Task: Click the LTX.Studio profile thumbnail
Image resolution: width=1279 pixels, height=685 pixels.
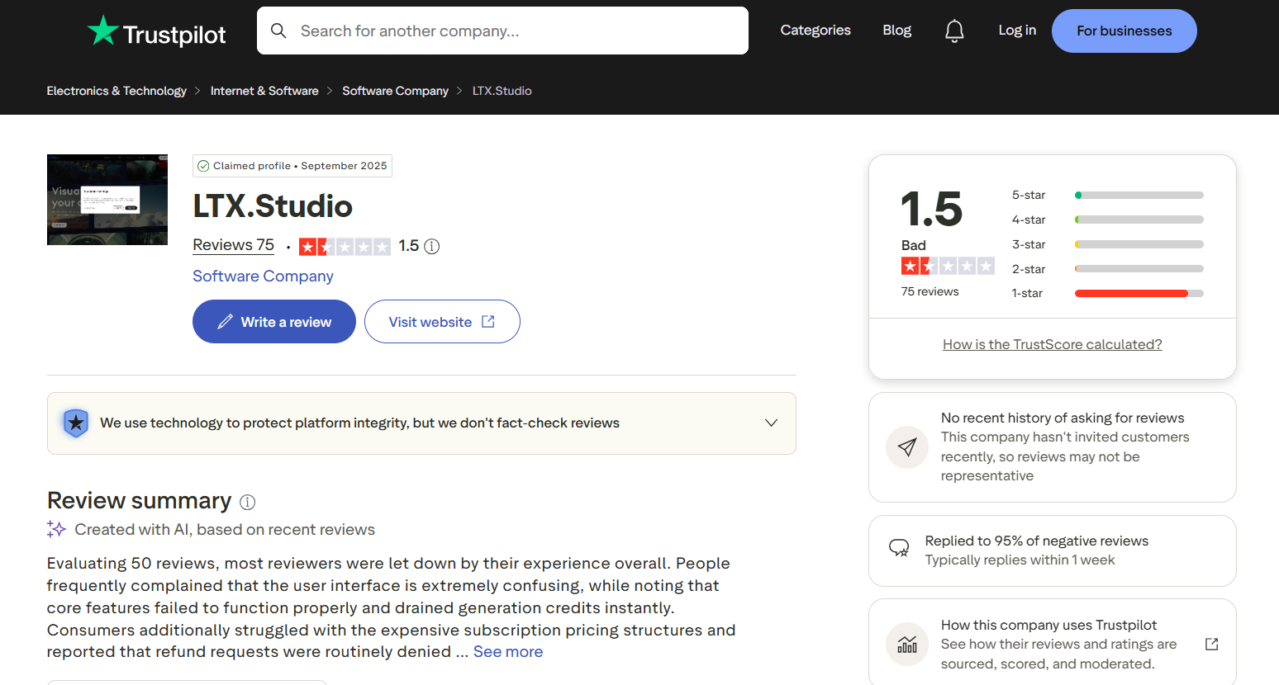Action: 107,200
